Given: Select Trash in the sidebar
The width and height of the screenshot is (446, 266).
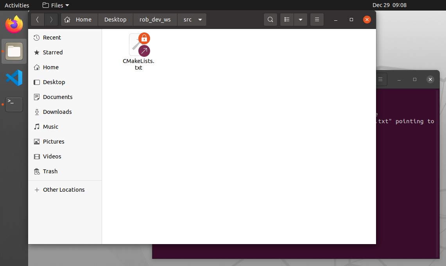Looking at the screenshot, I should coord(65,171).
